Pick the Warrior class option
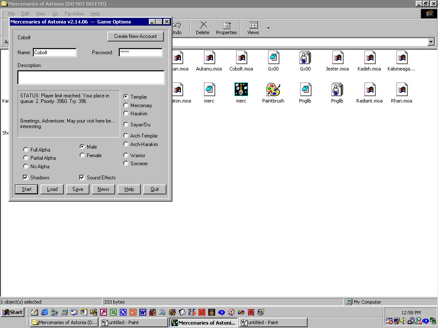438x328 pixels. 126,155
